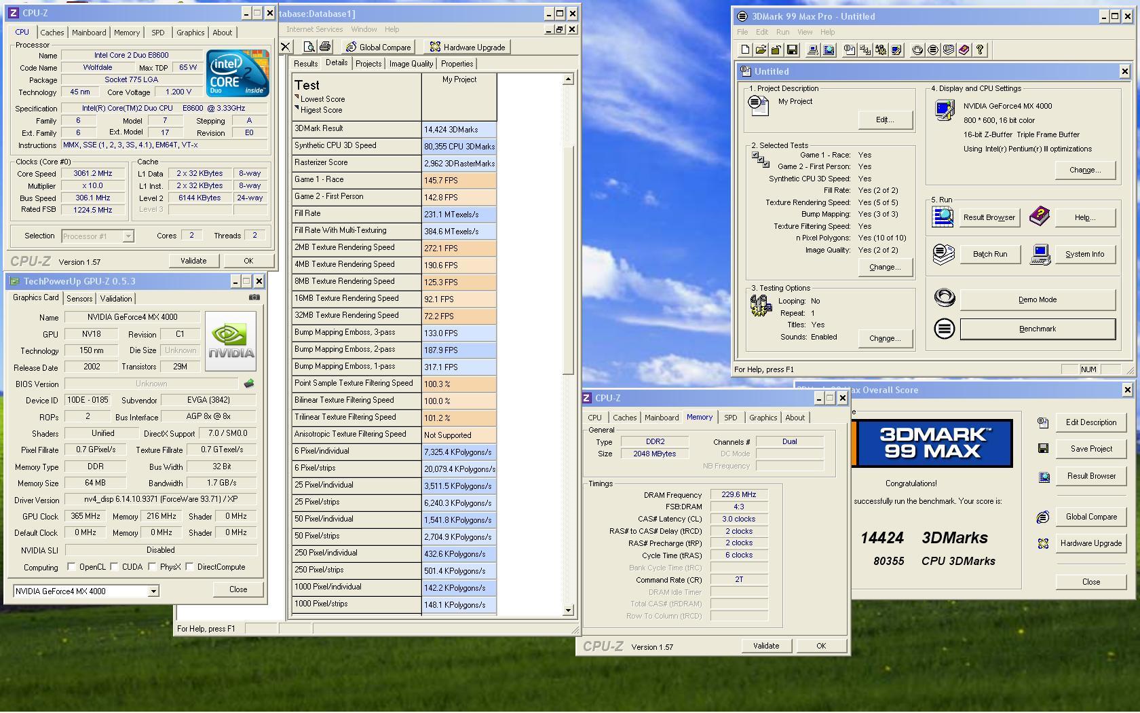Click vertical scrollbar thumb in Result Browser
Viewport: 1140px width, 713px height.
(x=569, y=259)
